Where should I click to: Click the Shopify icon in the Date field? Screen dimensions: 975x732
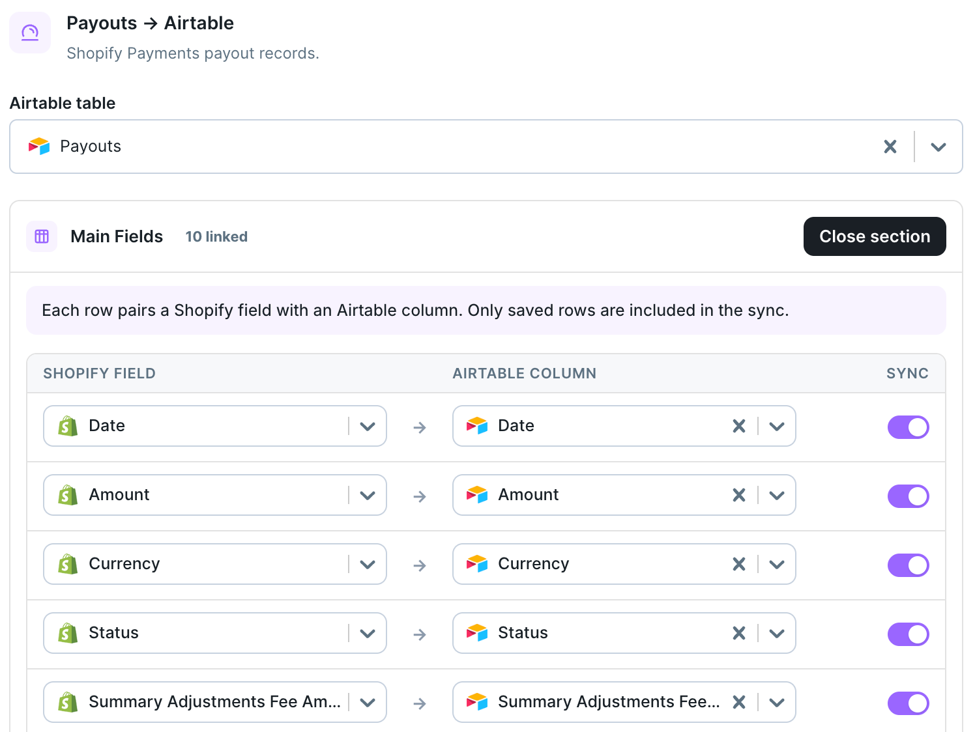point(68,426)
